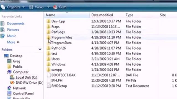The width and height of the screenshot is (177, 99).
Task: Click the Python26 folder icon
Action: point(49,48)
